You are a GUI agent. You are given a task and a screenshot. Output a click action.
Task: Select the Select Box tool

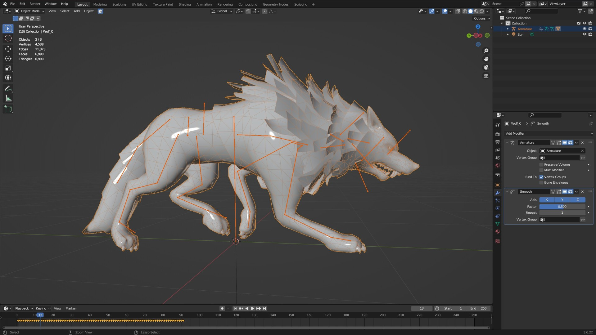point(8,29)
